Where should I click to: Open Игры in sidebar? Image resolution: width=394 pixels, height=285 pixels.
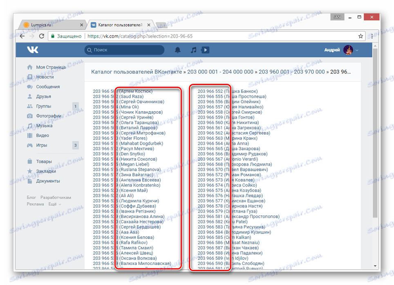coord(41,145)
